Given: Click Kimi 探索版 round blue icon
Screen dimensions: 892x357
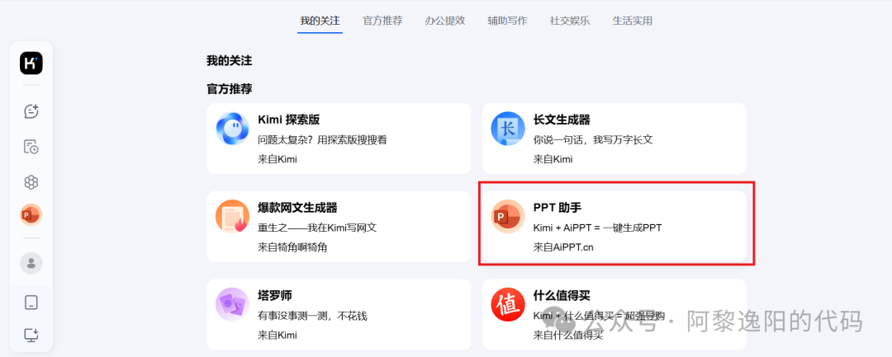Looking at the screenshot, I should pos(233,129).
